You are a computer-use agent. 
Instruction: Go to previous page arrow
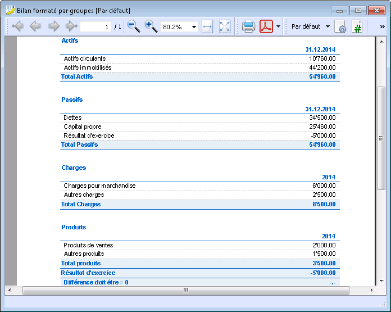35,26
